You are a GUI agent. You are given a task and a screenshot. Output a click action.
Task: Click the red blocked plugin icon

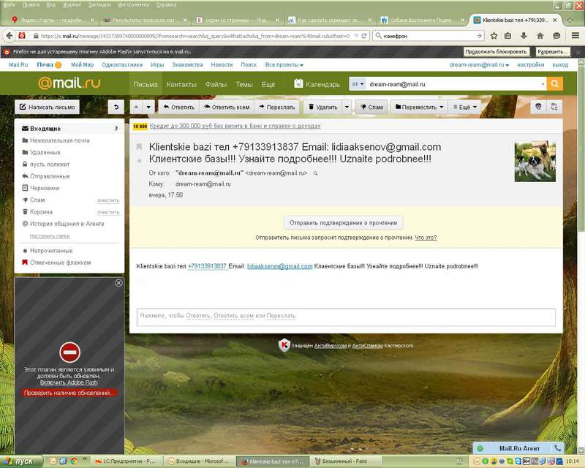tap(69, 352)
